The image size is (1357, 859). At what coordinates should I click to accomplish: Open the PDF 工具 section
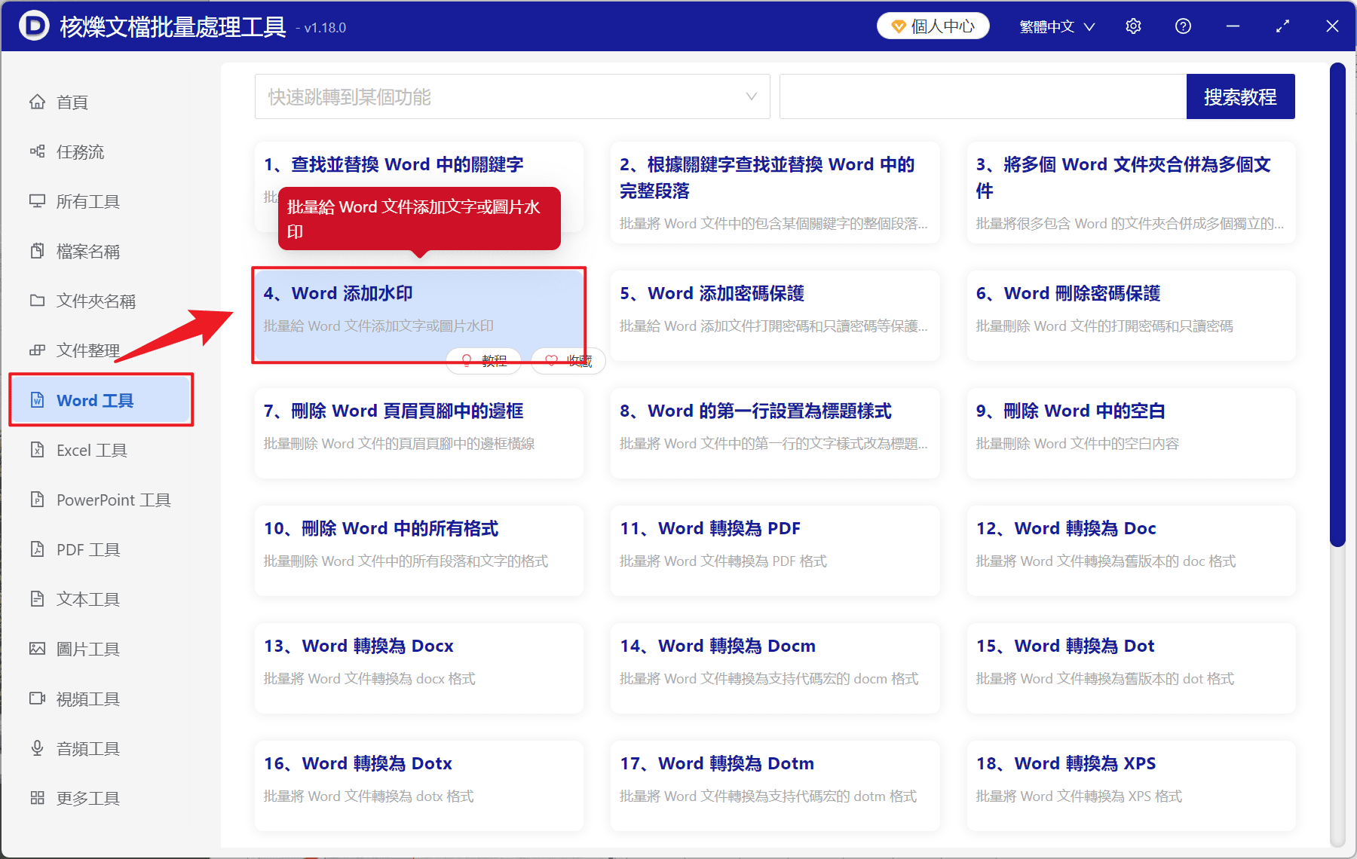coord(86,549)
